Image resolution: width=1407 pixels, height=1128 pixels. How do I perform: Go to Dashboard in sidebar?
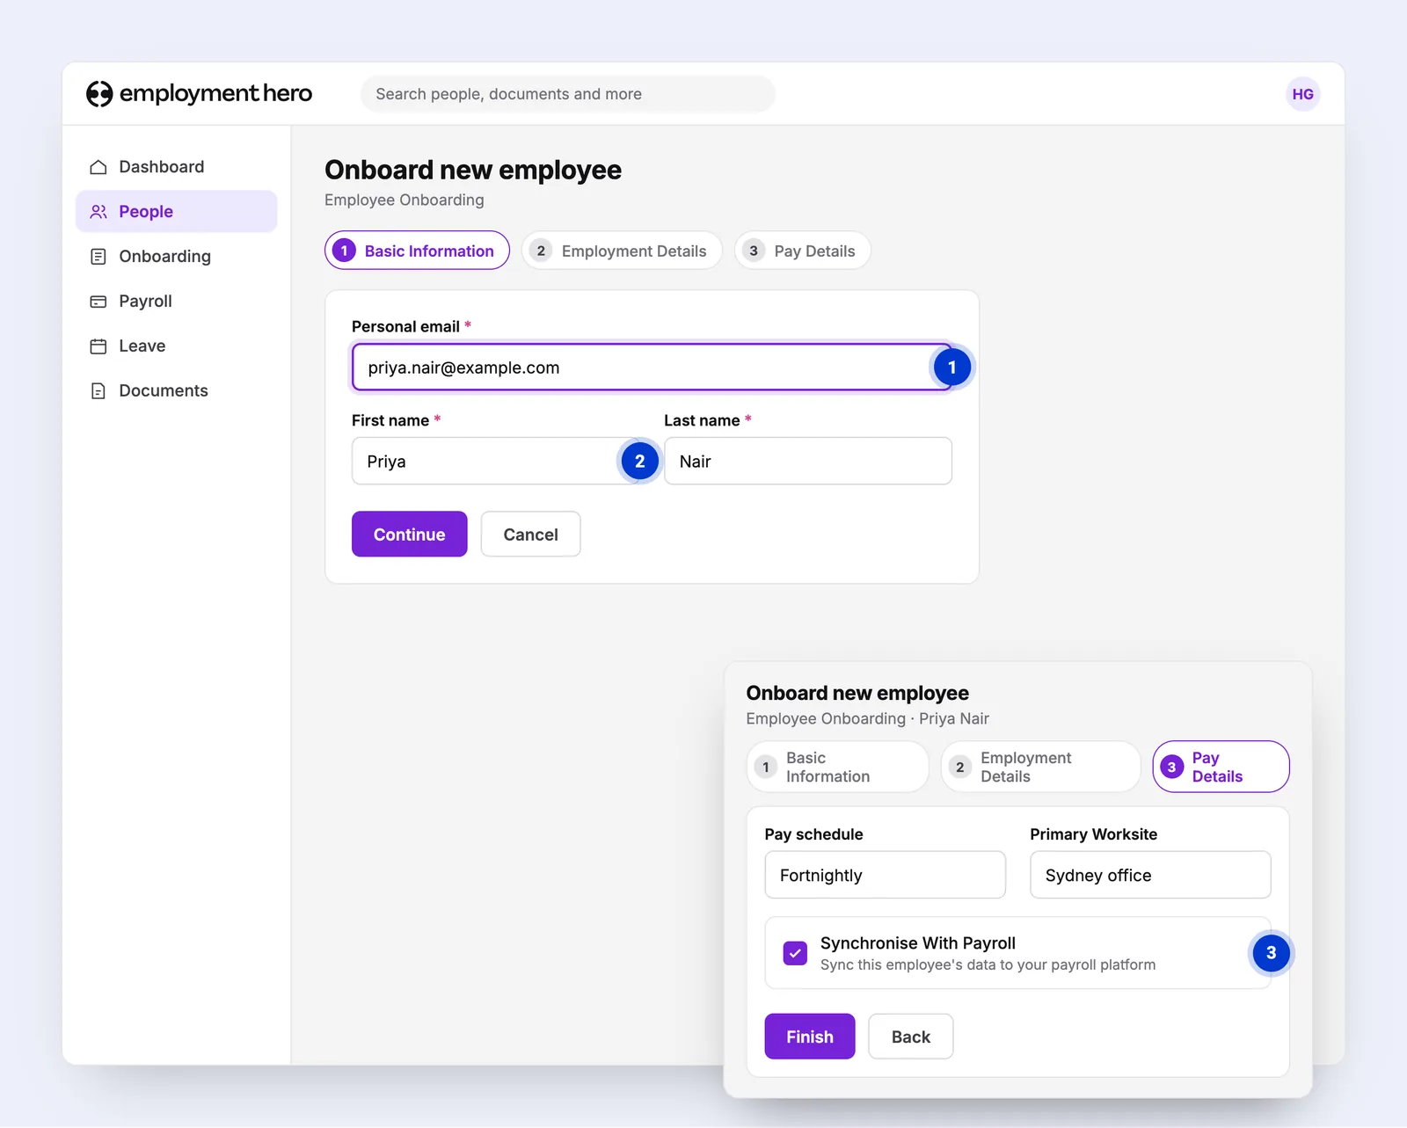(x=176, y=167)
